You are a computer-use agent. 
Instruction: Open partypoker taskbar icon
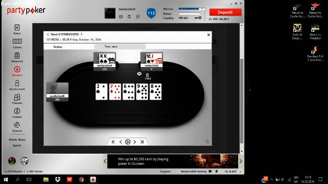[93, 180]
